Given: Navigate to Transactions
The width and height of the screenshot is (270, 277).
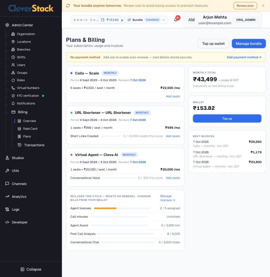Looking at the screenshot, I should [x=34, y=145].
